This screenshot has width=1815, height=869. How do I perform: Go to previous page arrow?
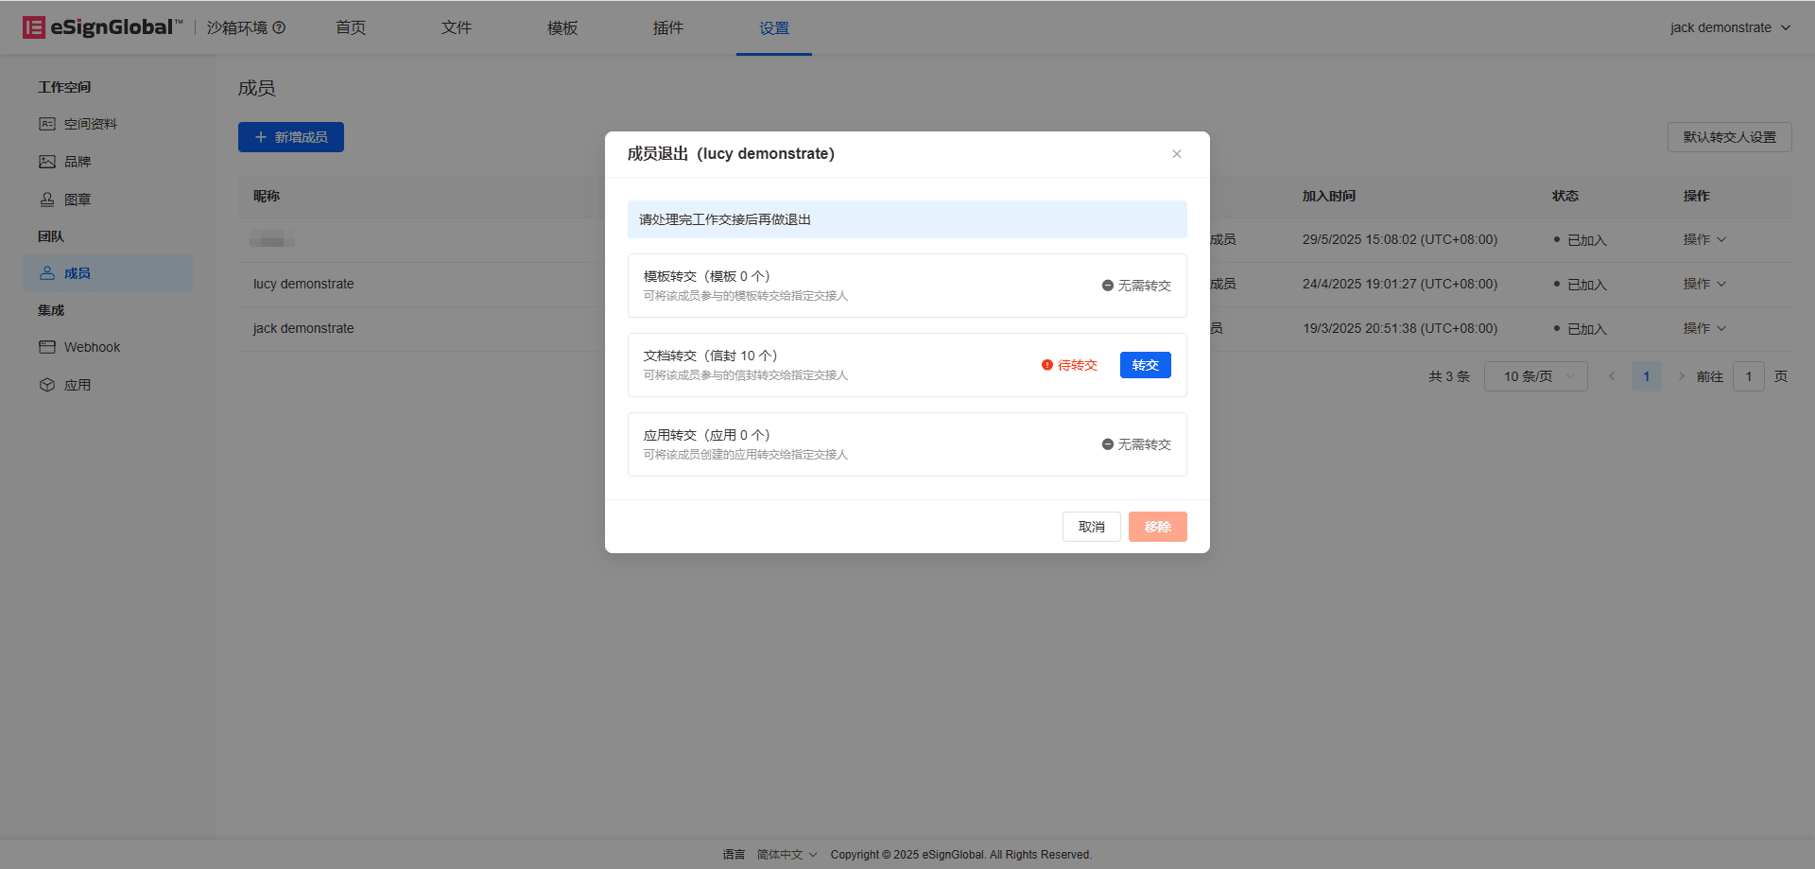tap(1612, 376)
